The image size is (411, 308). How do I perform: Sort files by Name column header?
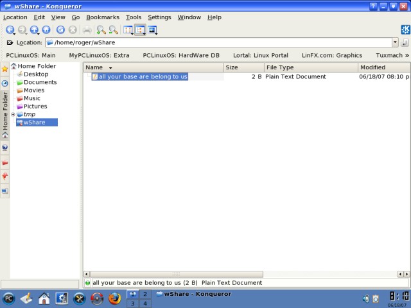click(153, 67)
